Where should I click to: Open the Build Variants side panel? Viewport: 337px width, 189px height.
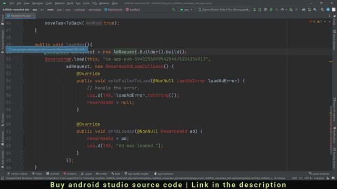(x=3, y=159)
